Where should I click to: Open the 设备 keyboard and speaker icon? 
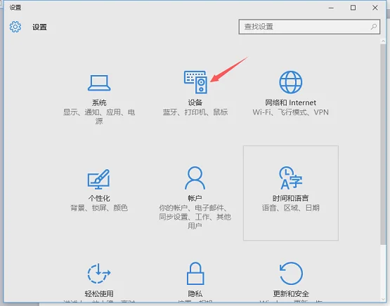click(x=195, y=82)
